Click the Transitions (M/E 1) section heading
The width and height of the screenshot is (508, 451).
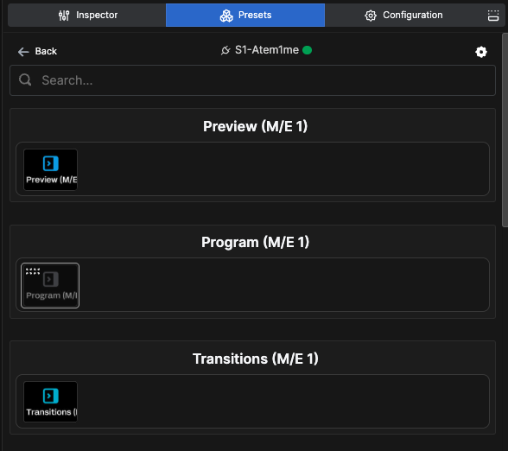click(256, 359)
